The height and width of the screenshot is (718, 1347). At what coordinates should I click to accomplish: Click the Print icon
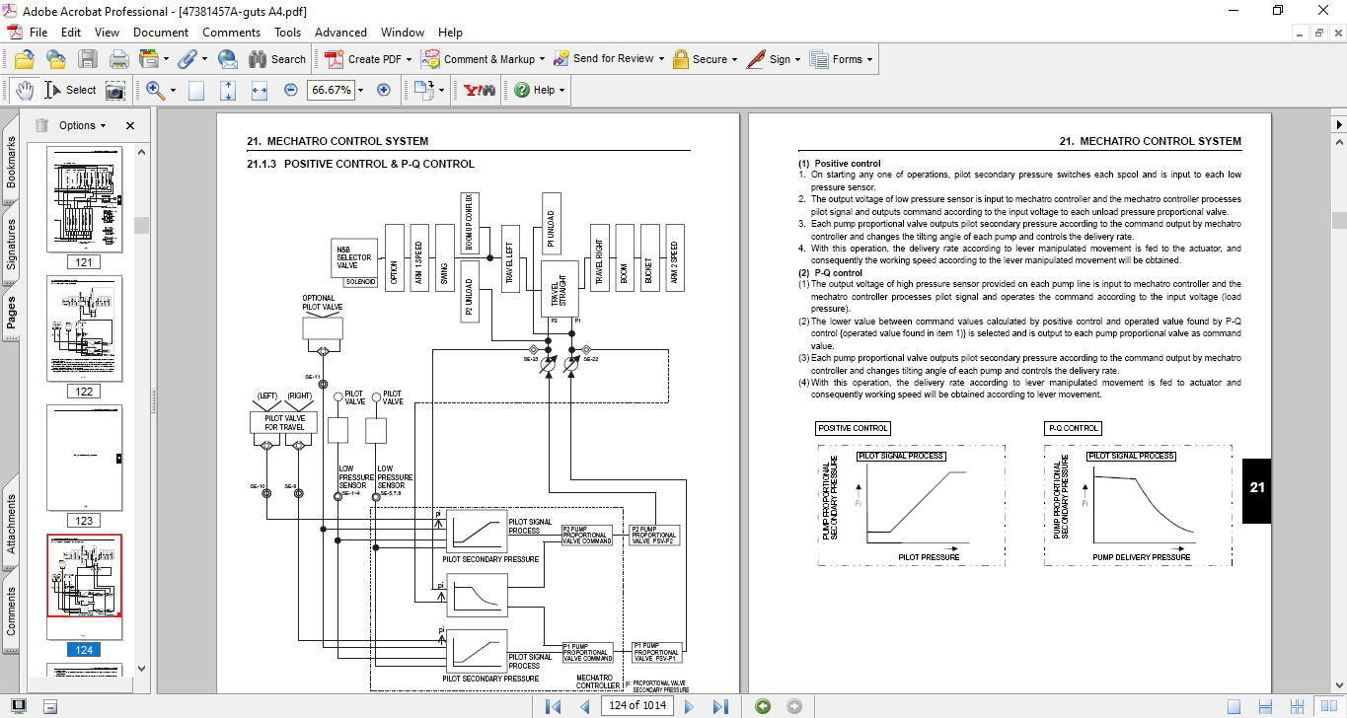(118, 59)
